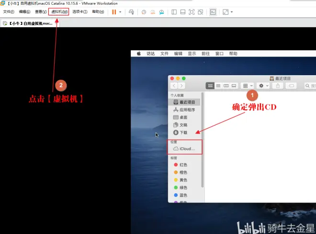Go back in Finder window

(x=174, y=86)
